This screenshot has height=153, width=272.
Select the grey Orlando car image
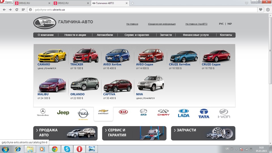pos(85,84)
